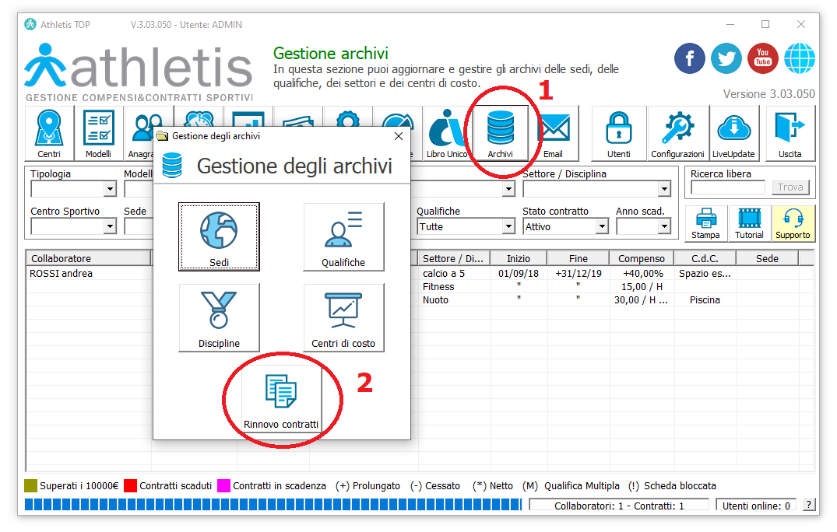Click the Trova search button

point(790,187)
